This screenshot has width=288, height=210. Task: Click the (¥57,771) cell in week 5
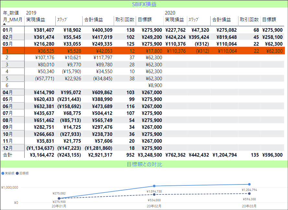[45, 79]
